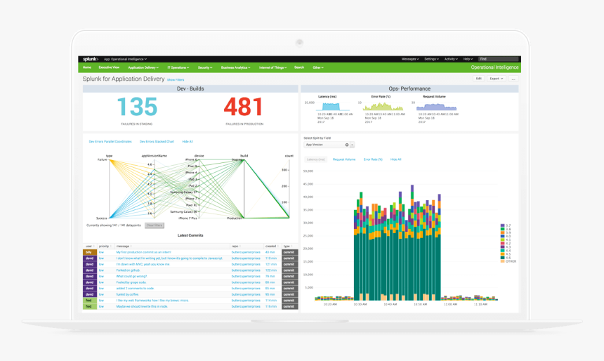This screenshot has height=361, width=604.
Task: Click the Show Filters link
Action: pyautogui.click(x=176, y=80)
